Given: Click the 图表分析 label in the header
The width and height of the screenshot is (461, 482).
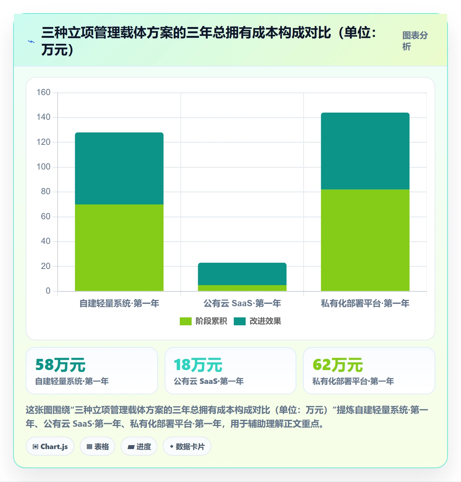Looking at the screenshot, I should pos(415,41).
